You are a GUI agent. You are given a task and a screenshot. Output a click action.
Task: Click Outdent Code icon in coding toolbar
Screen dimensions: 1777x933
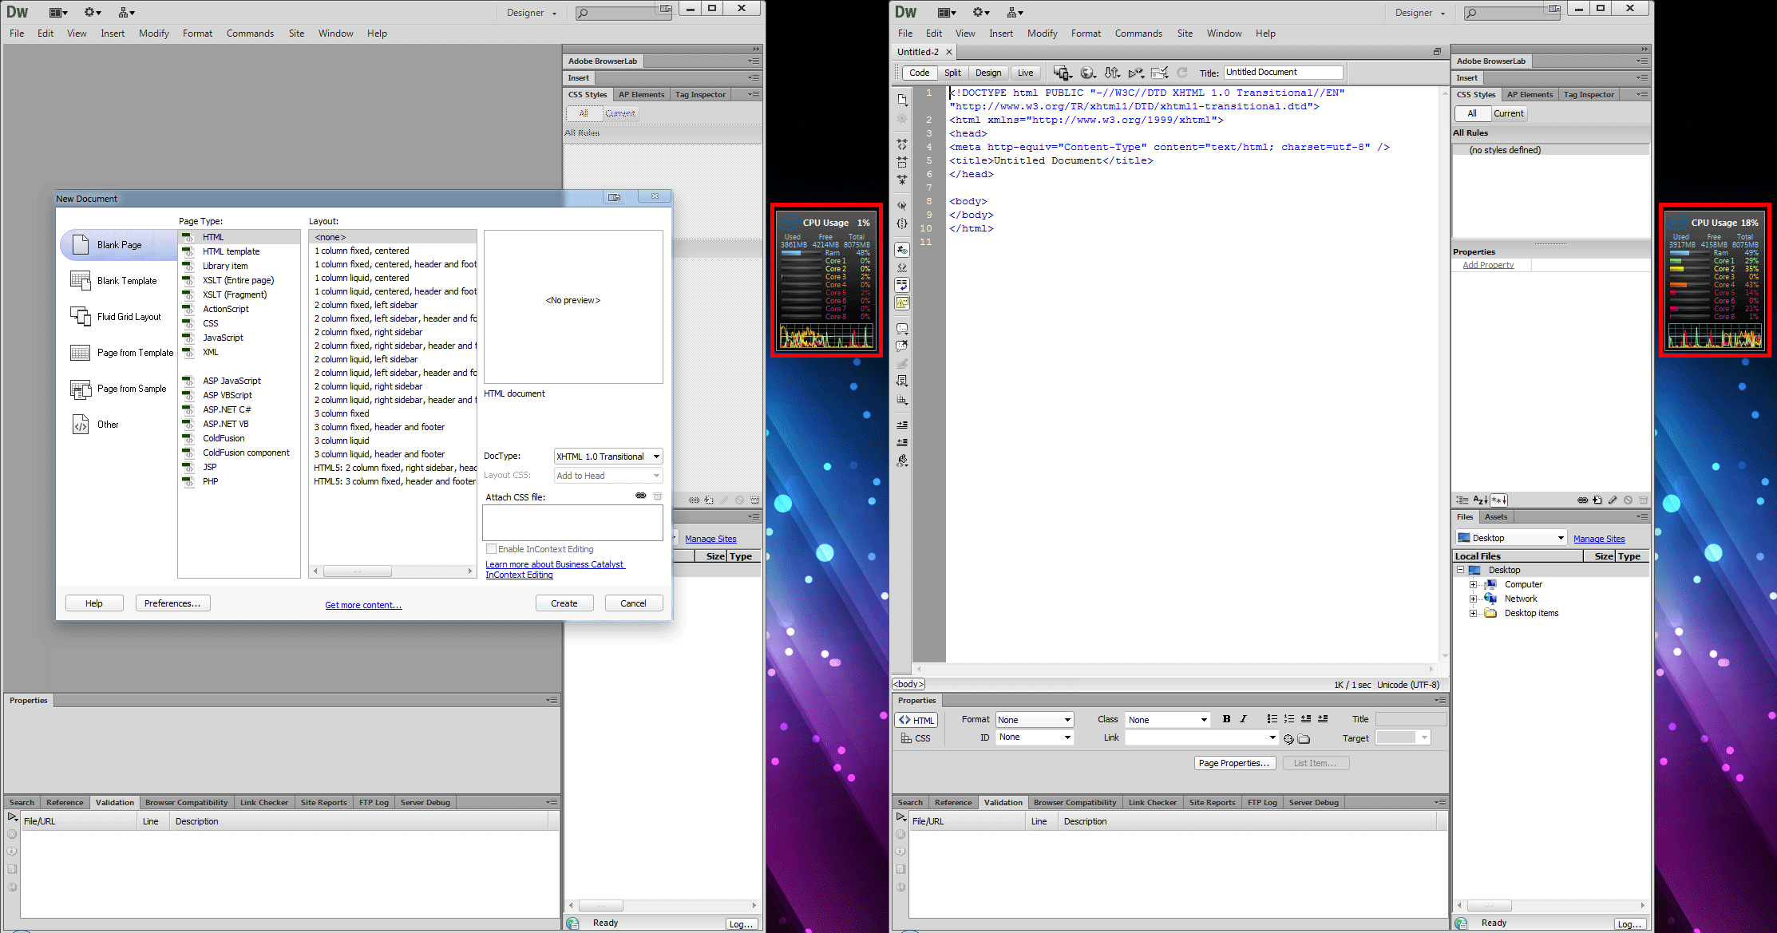(902, 442)
